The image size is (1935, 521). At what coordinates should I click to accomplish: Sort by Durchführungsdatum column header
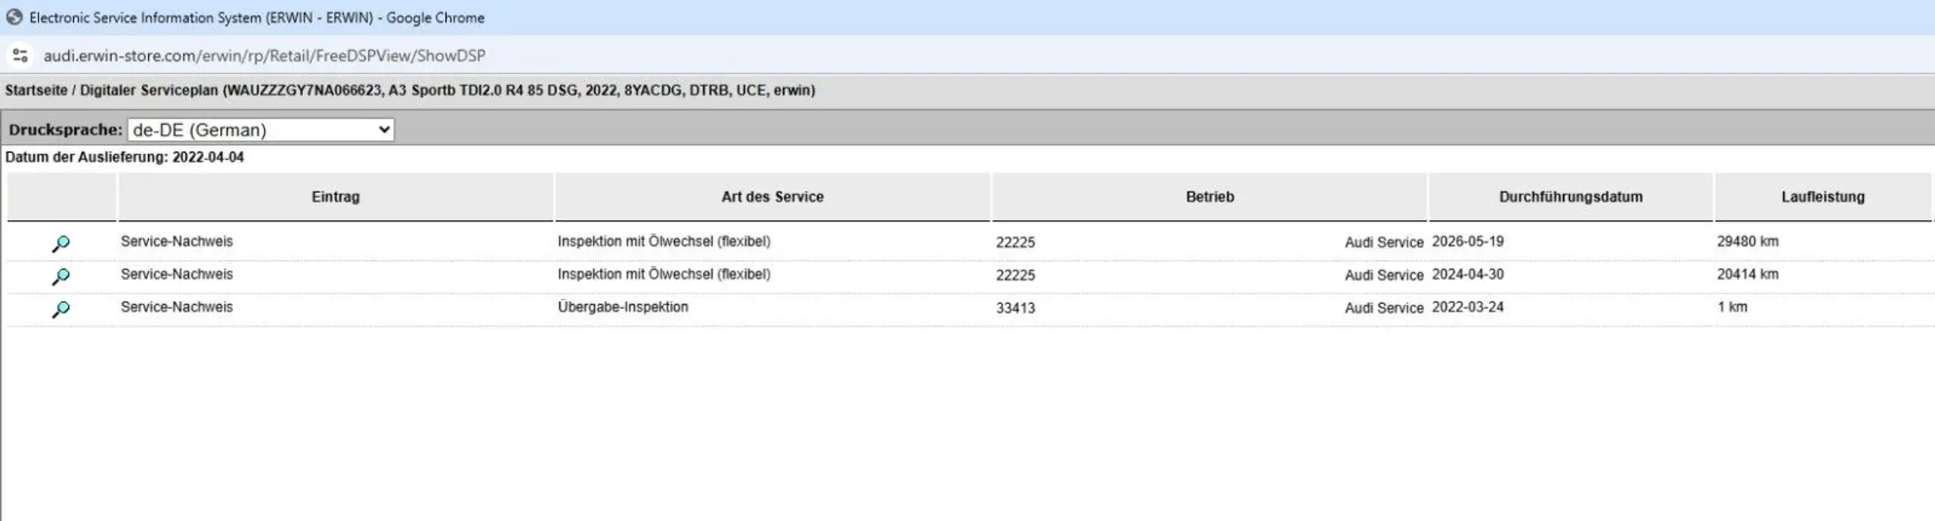(1571, 197)
